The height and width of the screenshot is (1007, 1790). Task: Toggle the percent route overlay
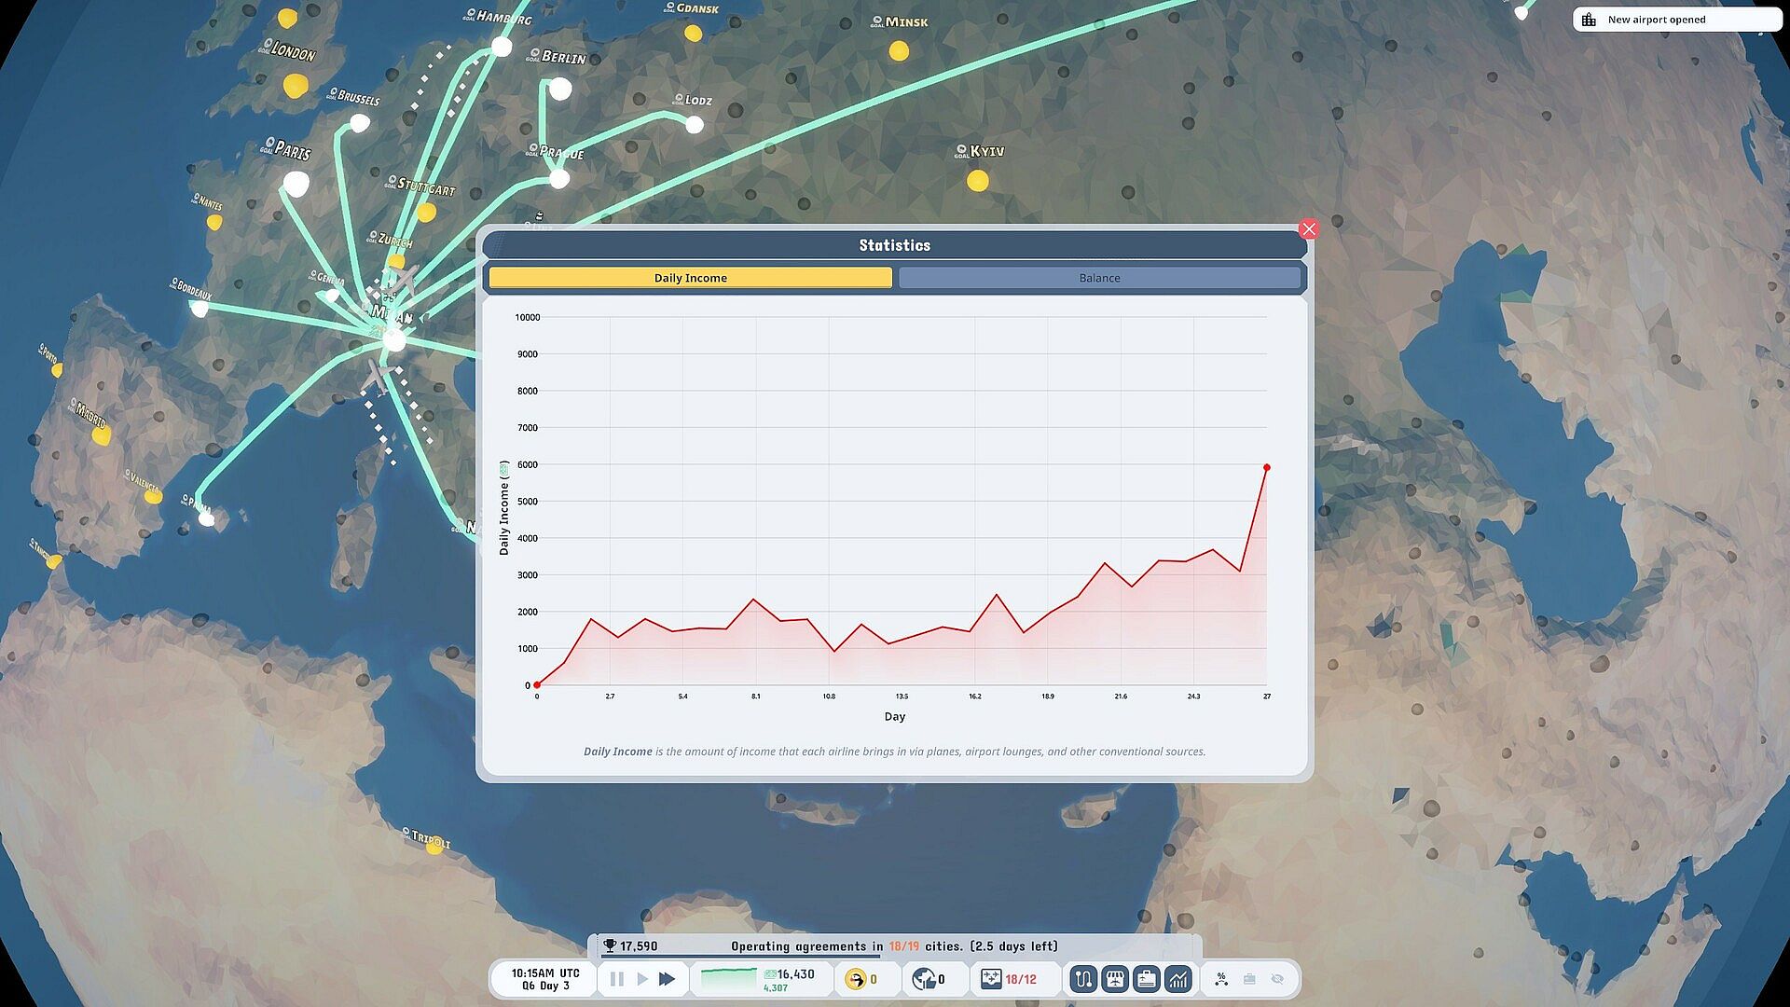tap(1221, 979)
